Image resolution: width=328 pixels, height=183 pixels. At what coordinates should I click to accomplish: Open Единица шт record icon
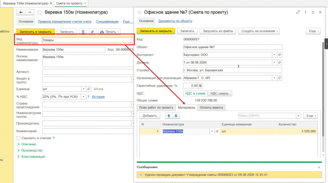(89, 89)
